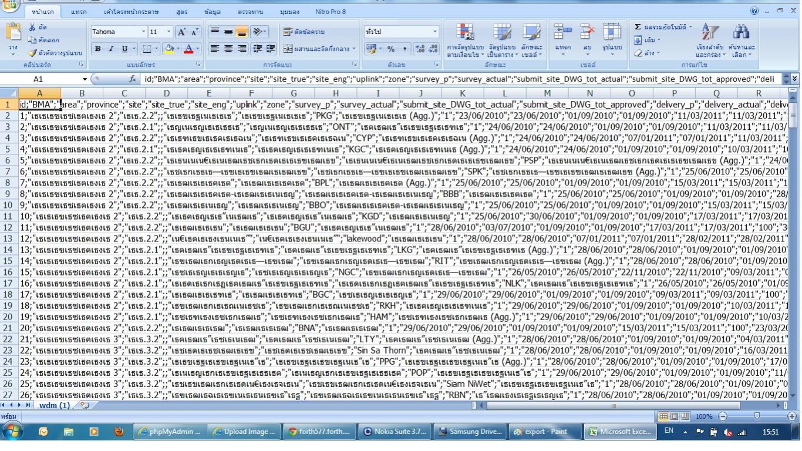Open Excel Help question mark
This screenshot has height=451, width=802.
(x=754, y=11)
